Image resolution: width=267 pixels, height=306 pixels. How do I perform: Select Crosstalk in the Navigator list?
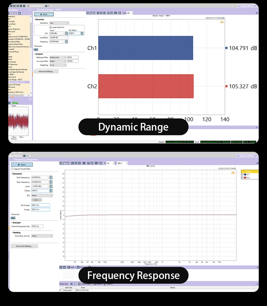click(x=11, y=49)
